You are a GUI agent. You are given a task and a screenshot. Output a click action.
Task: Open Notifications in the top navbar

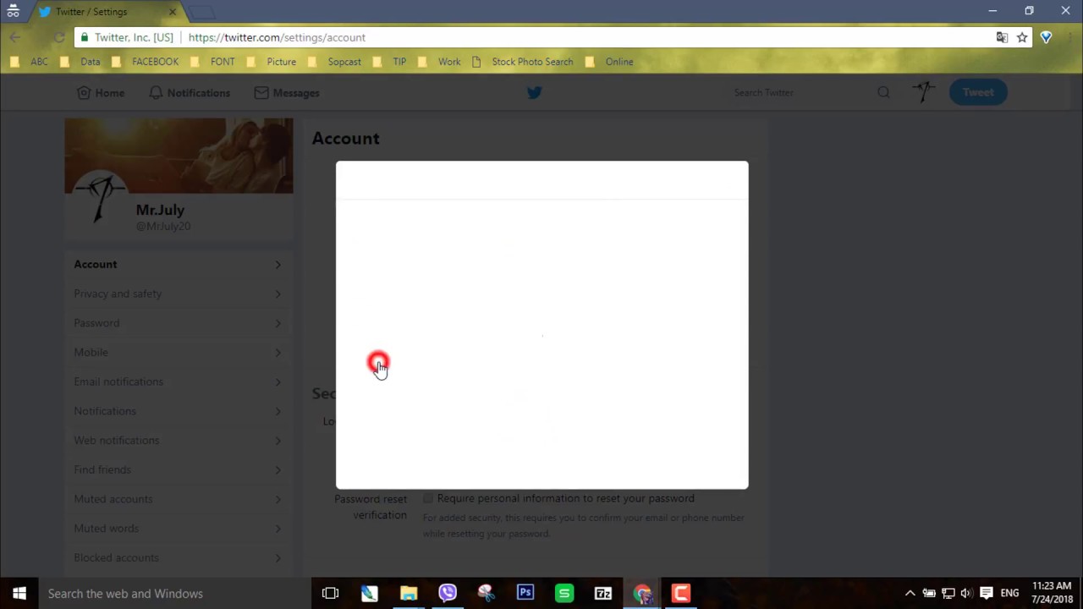point(190,93)
